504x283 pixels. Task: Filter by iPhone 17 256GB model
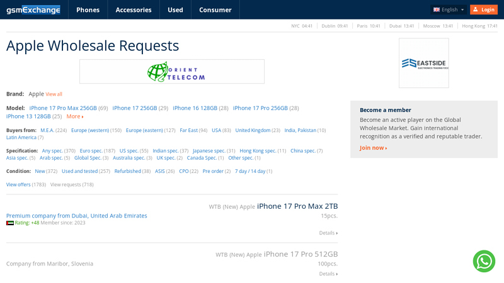135,108
